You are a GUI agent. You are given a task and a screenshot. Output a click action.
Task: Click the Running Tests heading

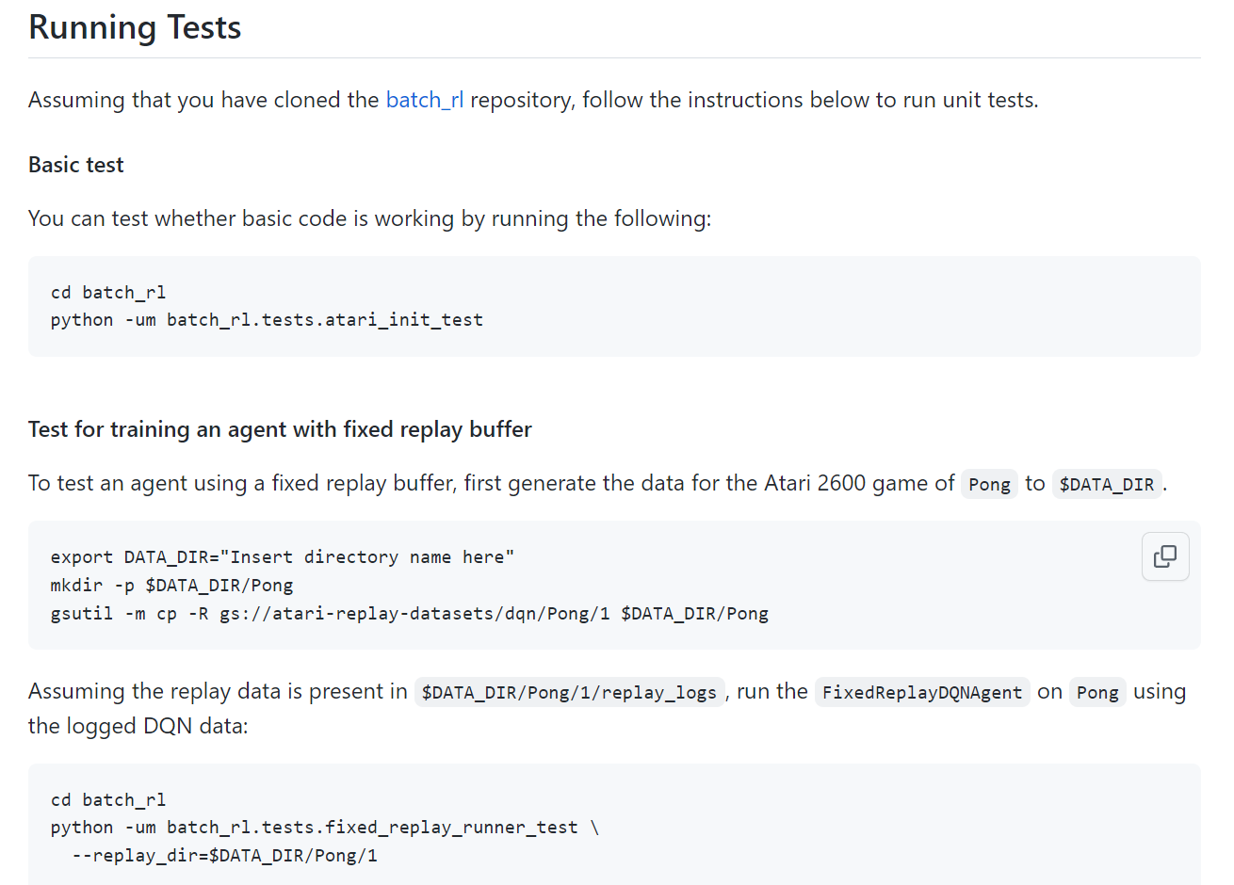tap(135, 27)
